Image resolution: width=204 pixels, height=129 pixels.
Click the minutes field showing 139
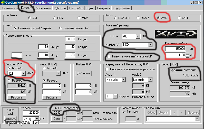point(43,47)
